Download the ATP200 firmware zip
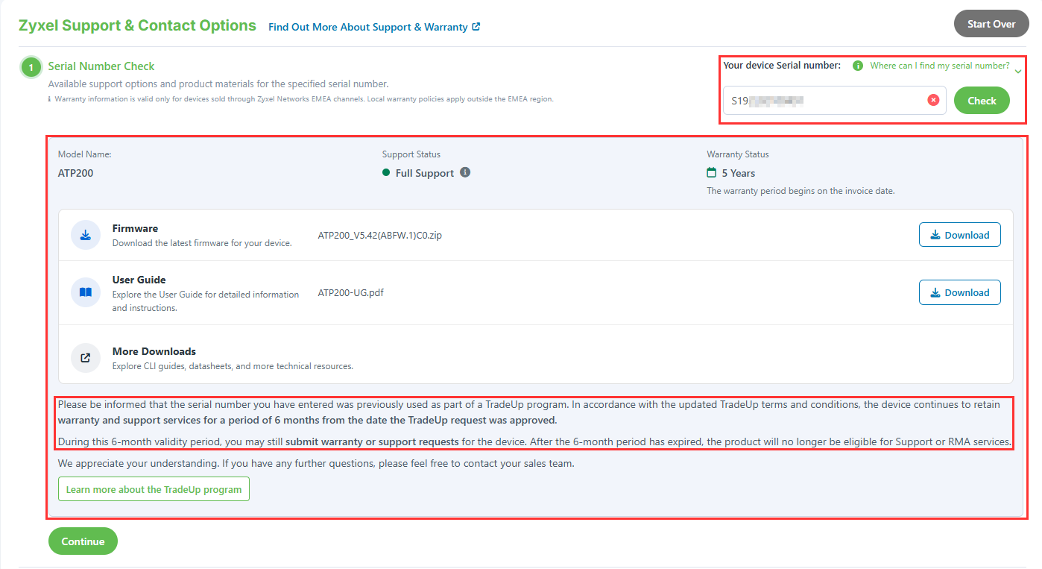This screenshot has height=569, width=1042. pyautogui.click(x=960, y=235)
